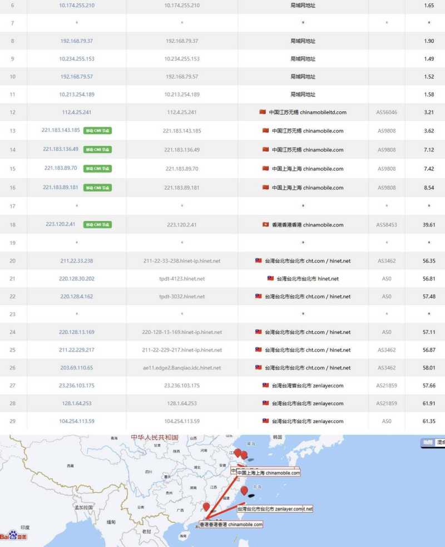Viewport: 445px width, 547px height.
Task: Click the red map marker over Hong Kong
Action: coord(206,506)
